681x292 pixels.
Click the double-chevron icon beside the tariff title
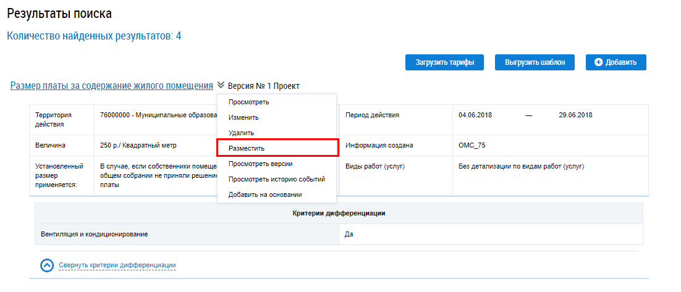(x=221, y=86)
